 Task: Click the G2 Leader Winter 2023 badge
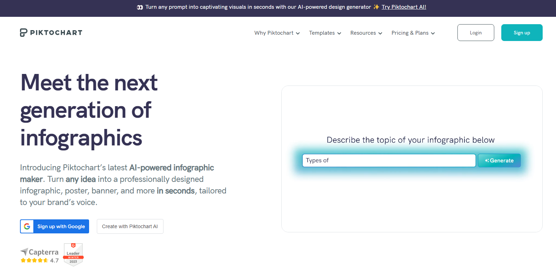[73, 254]
